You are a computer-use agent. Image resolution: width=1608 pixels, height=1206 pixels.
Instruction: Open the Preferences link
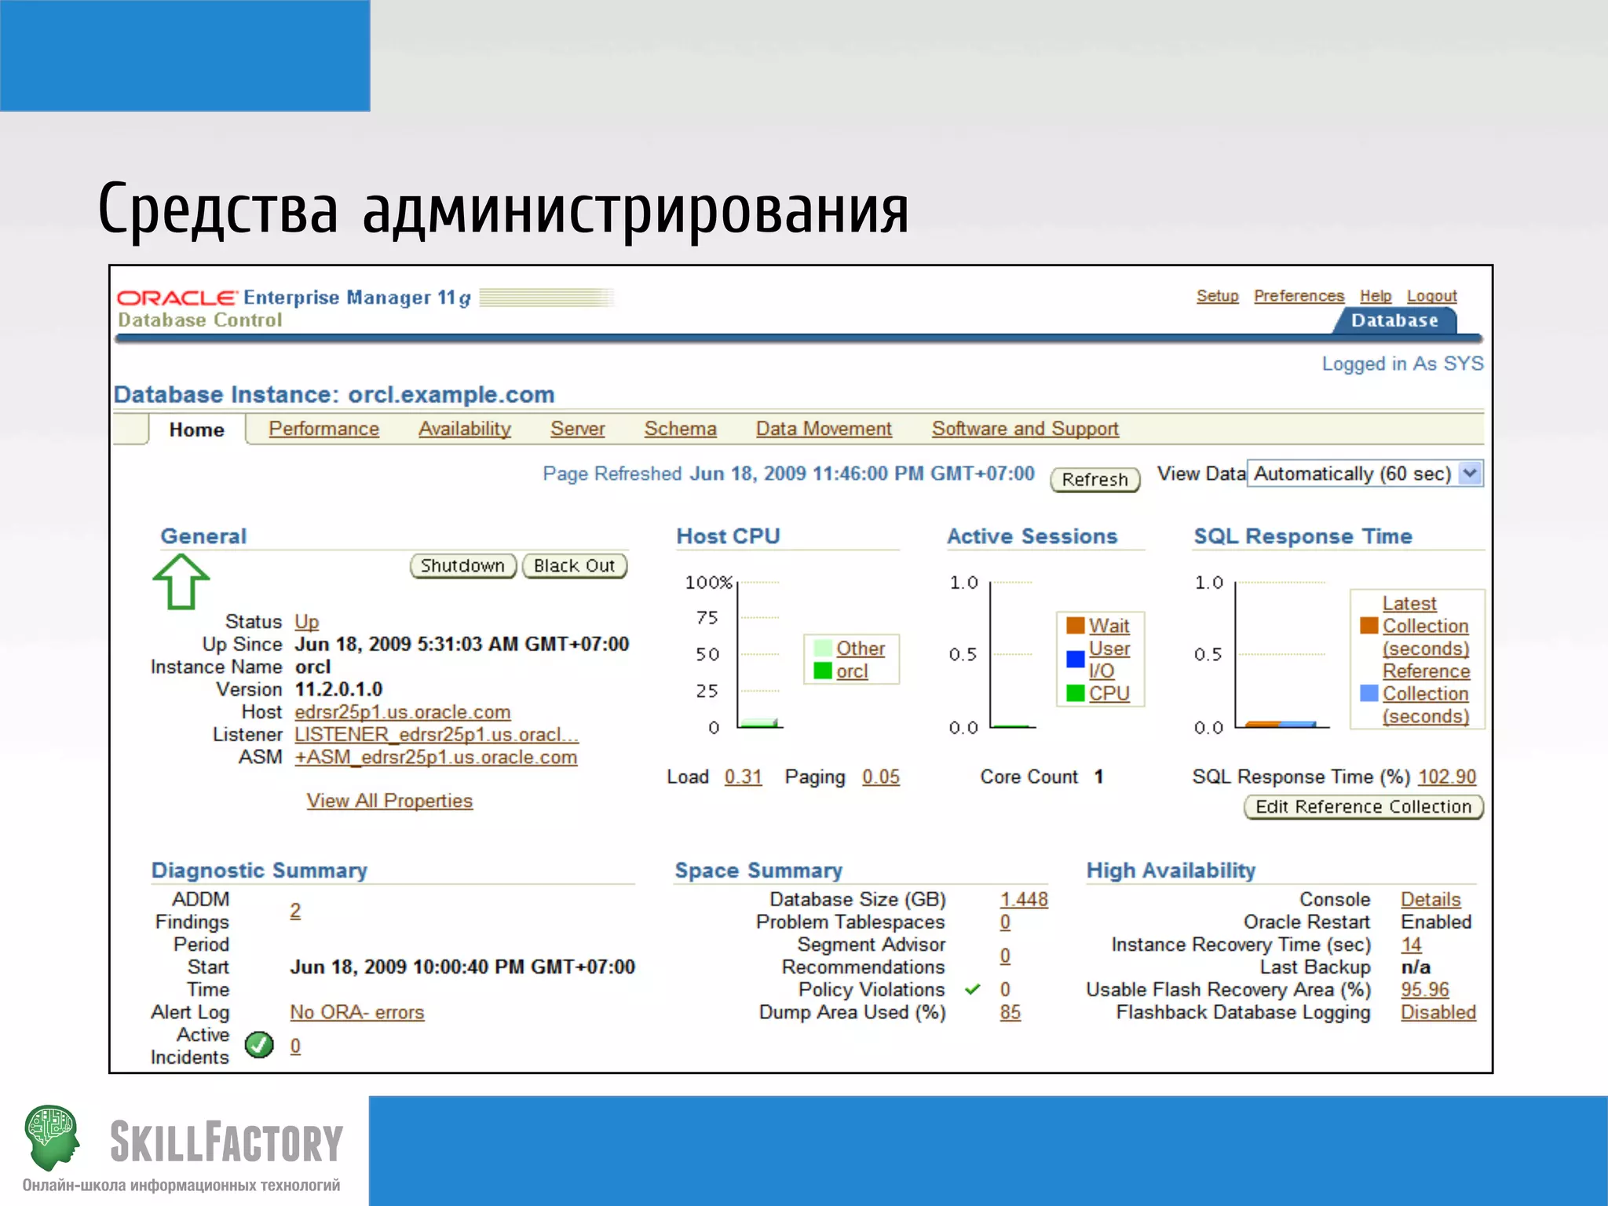[x=1299, y=296]
